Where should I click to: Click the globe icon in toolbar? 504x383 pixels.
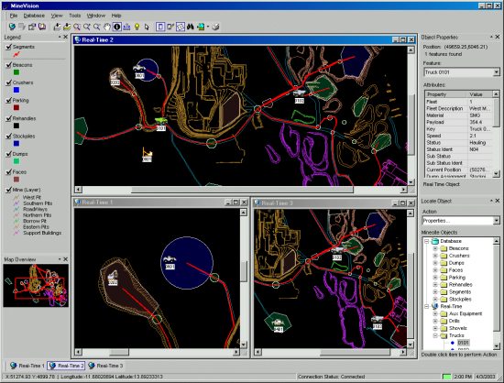coord(12,27)
